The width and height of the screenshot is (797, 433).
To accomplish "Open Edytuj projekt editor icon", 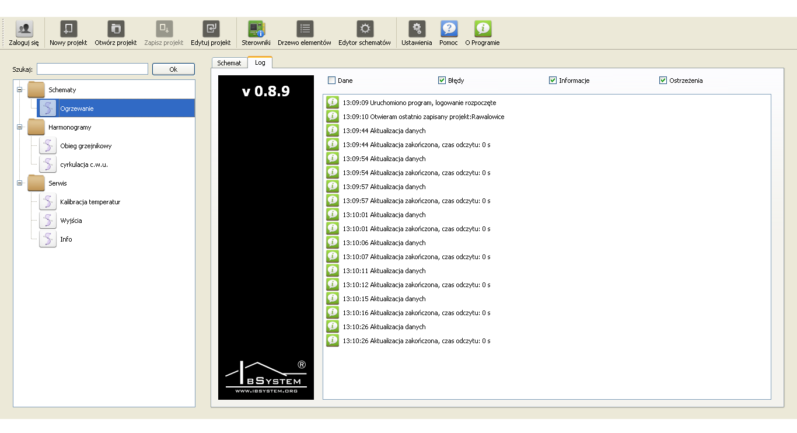I will [211, 29].
